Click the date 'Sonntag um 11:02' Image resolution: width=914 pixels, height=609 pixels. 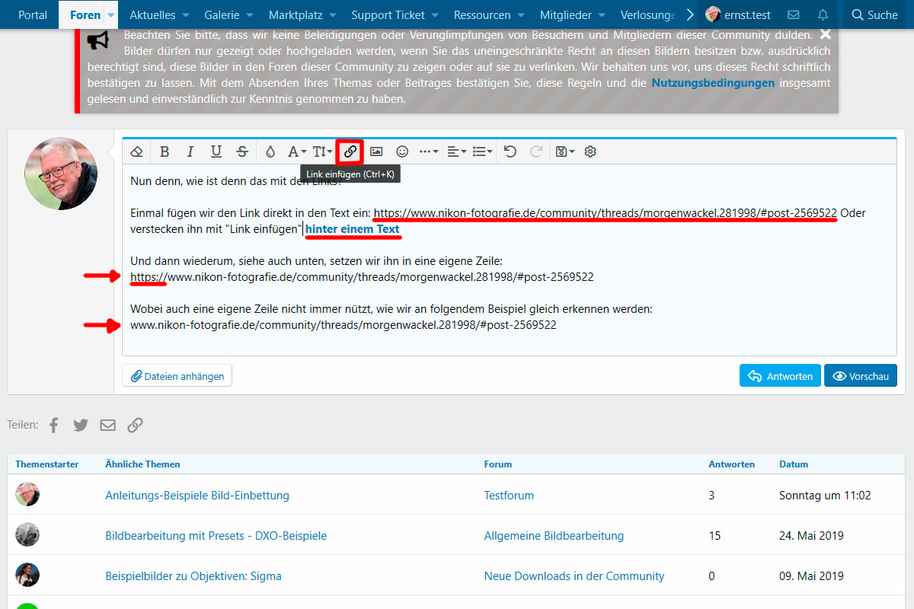[825, 495]
